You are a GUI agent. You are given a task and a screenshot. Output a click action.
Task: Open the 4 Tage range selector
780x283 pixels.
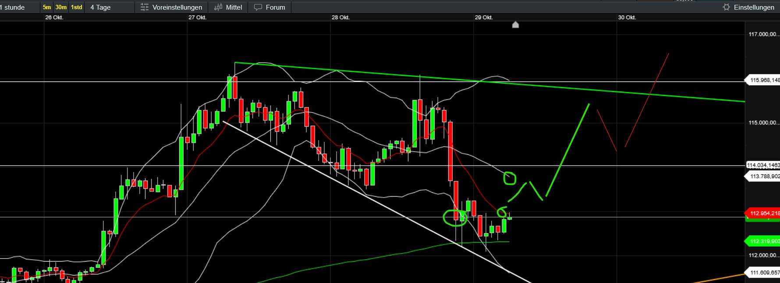100,7
